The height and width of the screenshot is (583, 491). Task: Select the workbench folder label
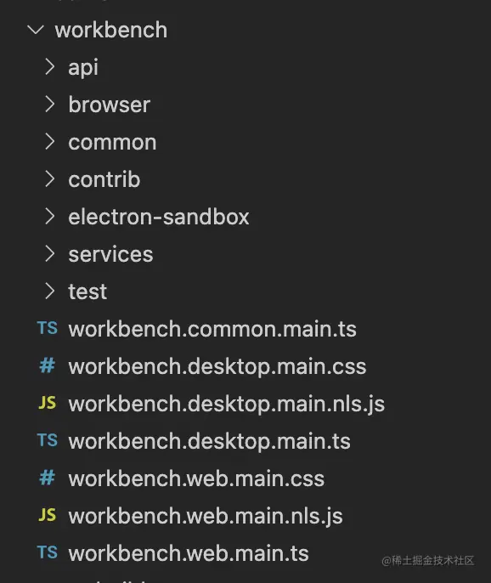point(111,30)
